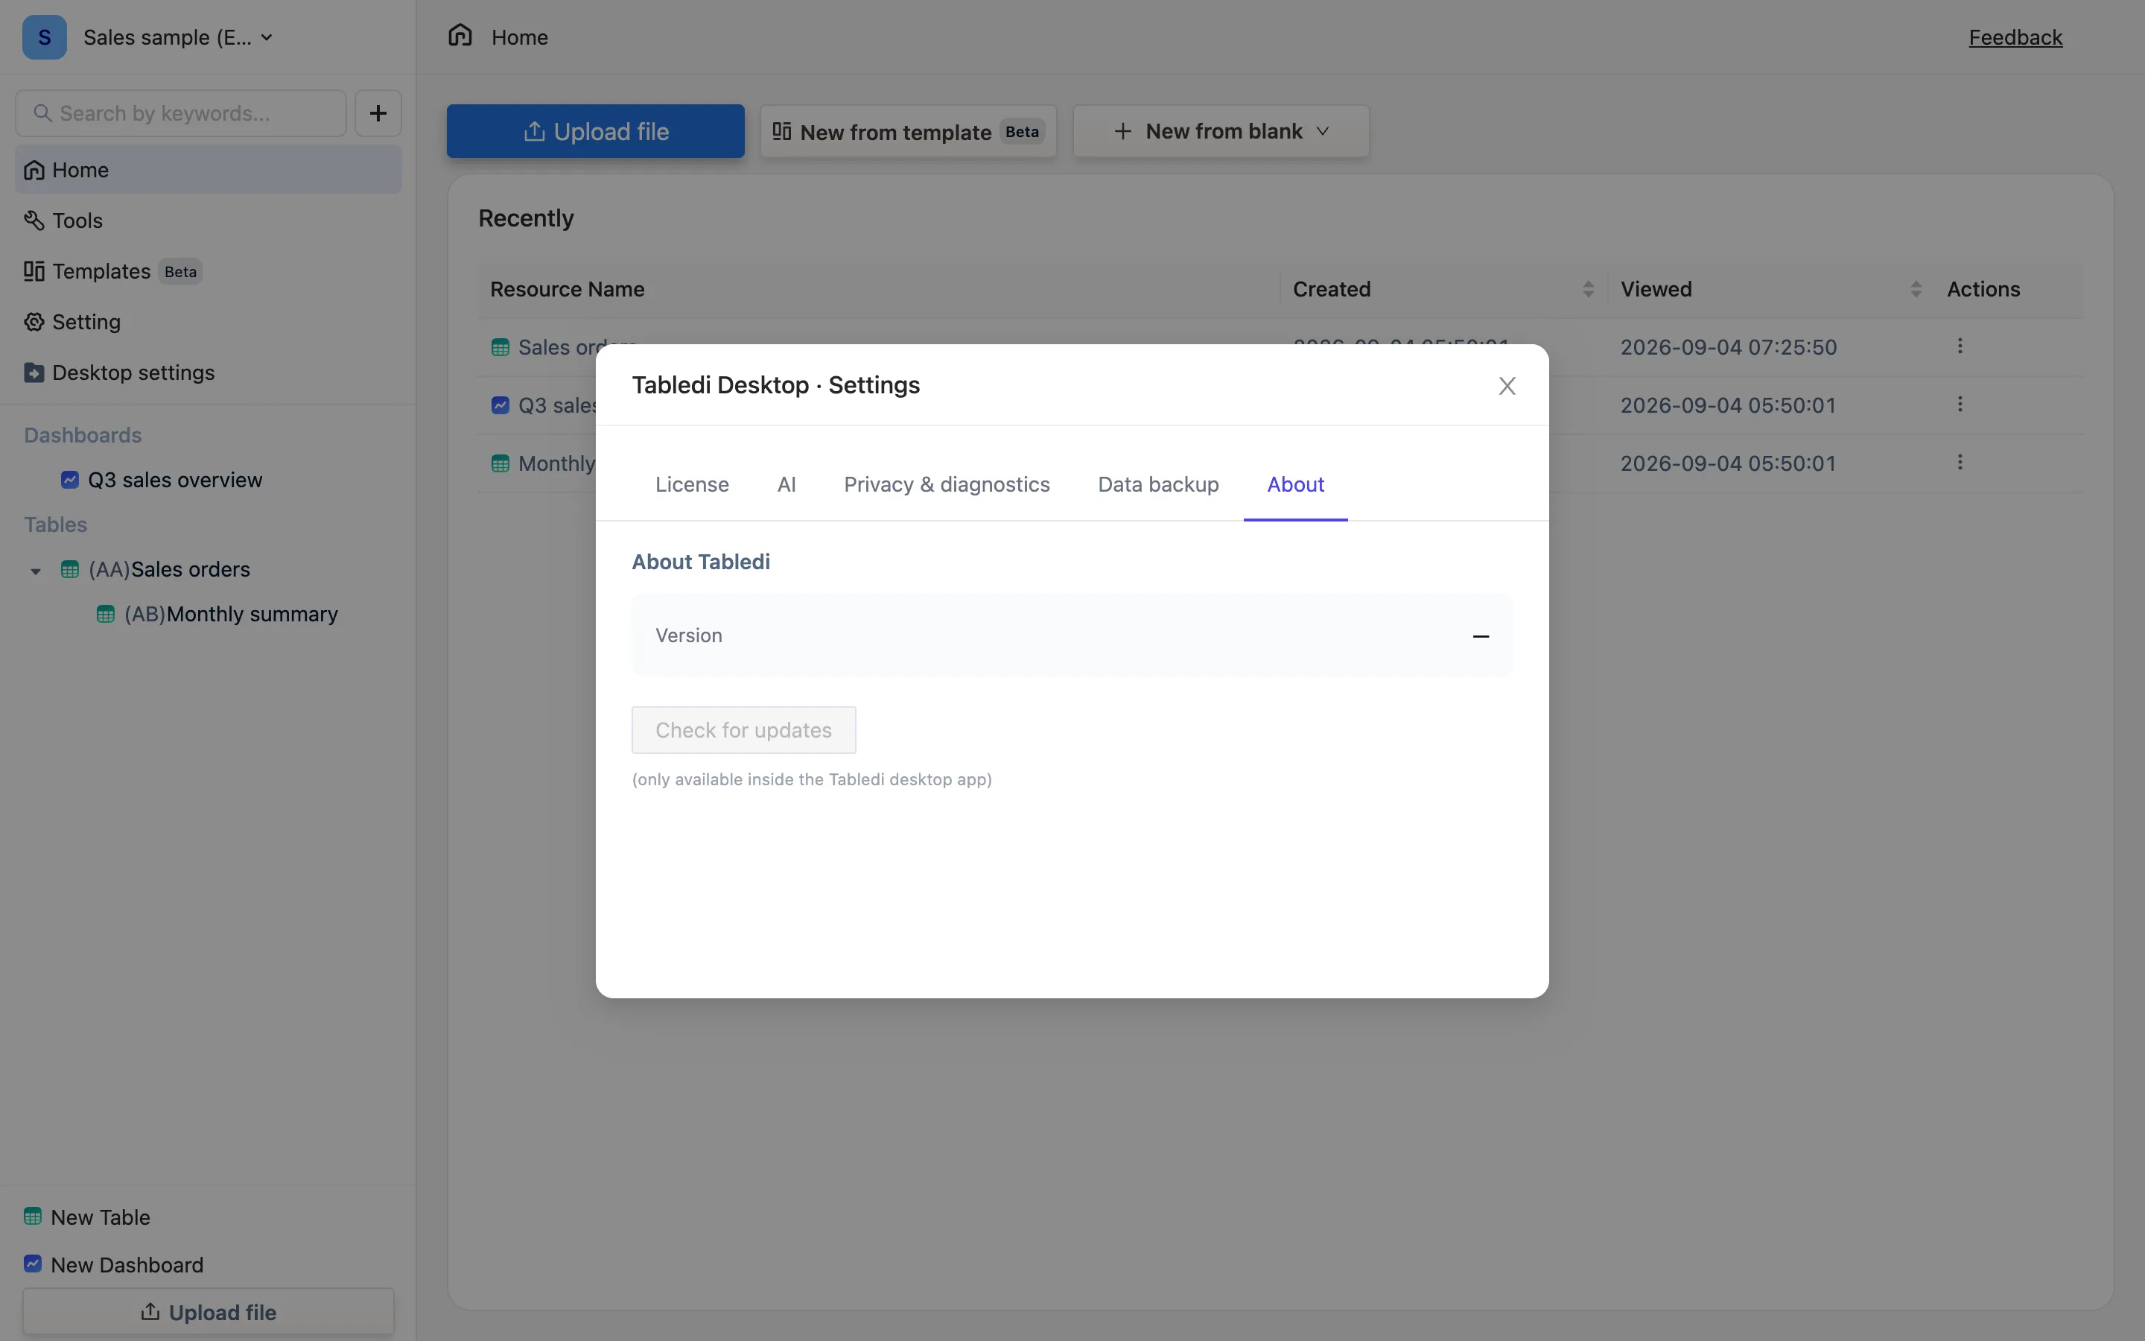Screen dimensions: 2145x1341
Task: Open Desktop settings in the sidebar
Action: pyautogui.click(x=209, y=372)
